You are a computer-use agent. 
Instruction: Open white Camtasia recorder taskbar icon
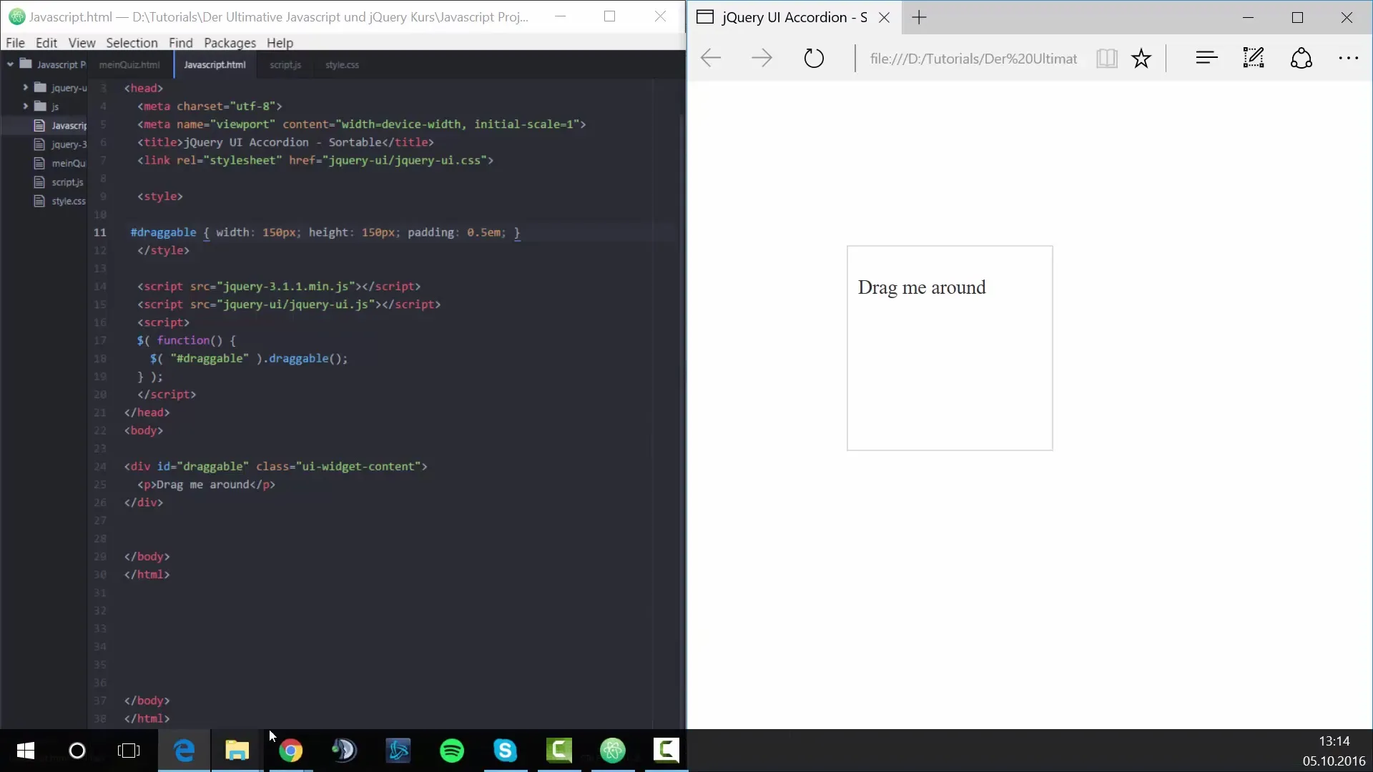[x=666, y=751]
